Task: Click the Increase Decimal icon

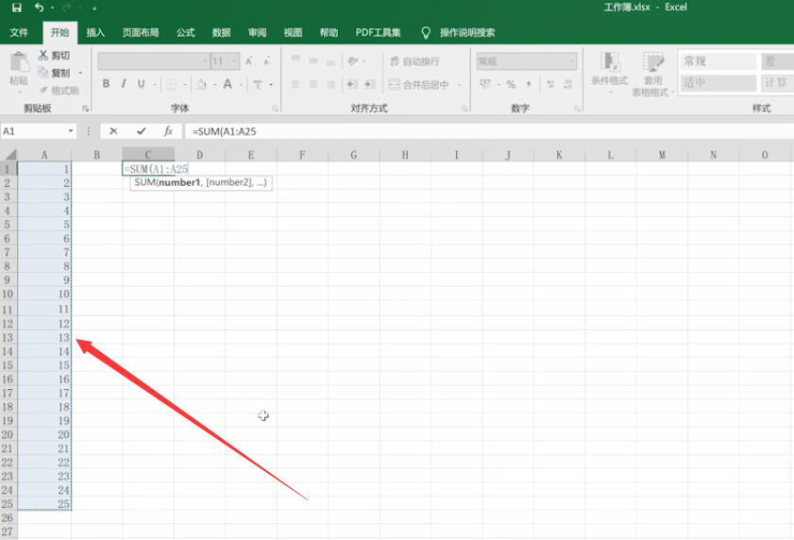Action: click(x=550, y=84)
